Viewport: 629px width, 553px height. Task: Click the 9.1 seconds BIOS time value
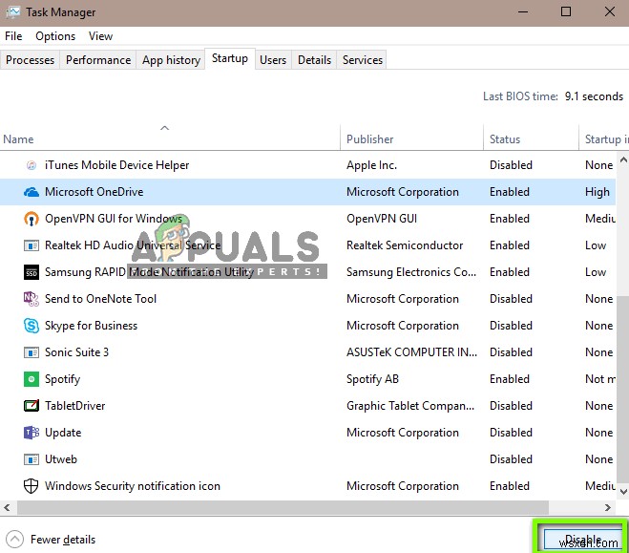(x=594, y=96)
